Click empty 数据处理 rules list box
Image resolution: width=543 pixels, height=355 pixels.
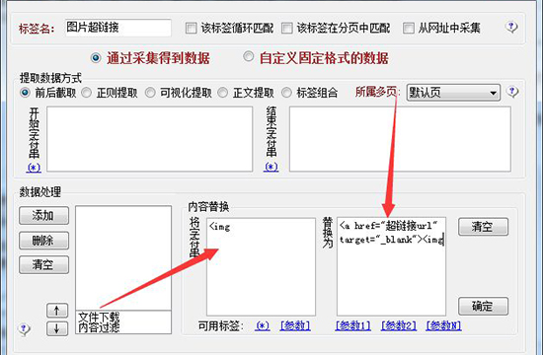(123, 257)
